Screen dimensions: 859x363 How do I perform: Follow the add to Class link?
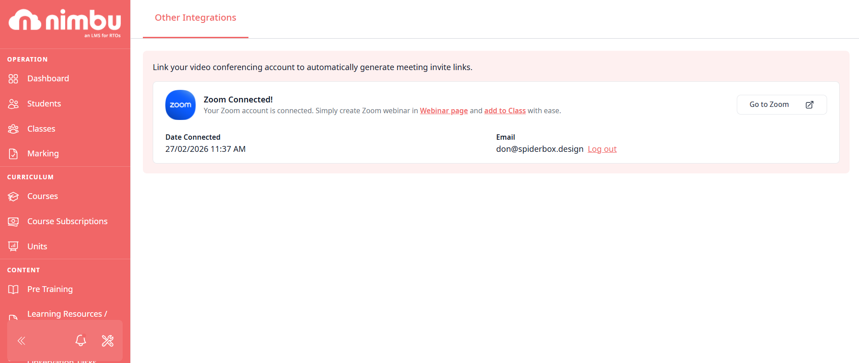[x=505, y=111]
